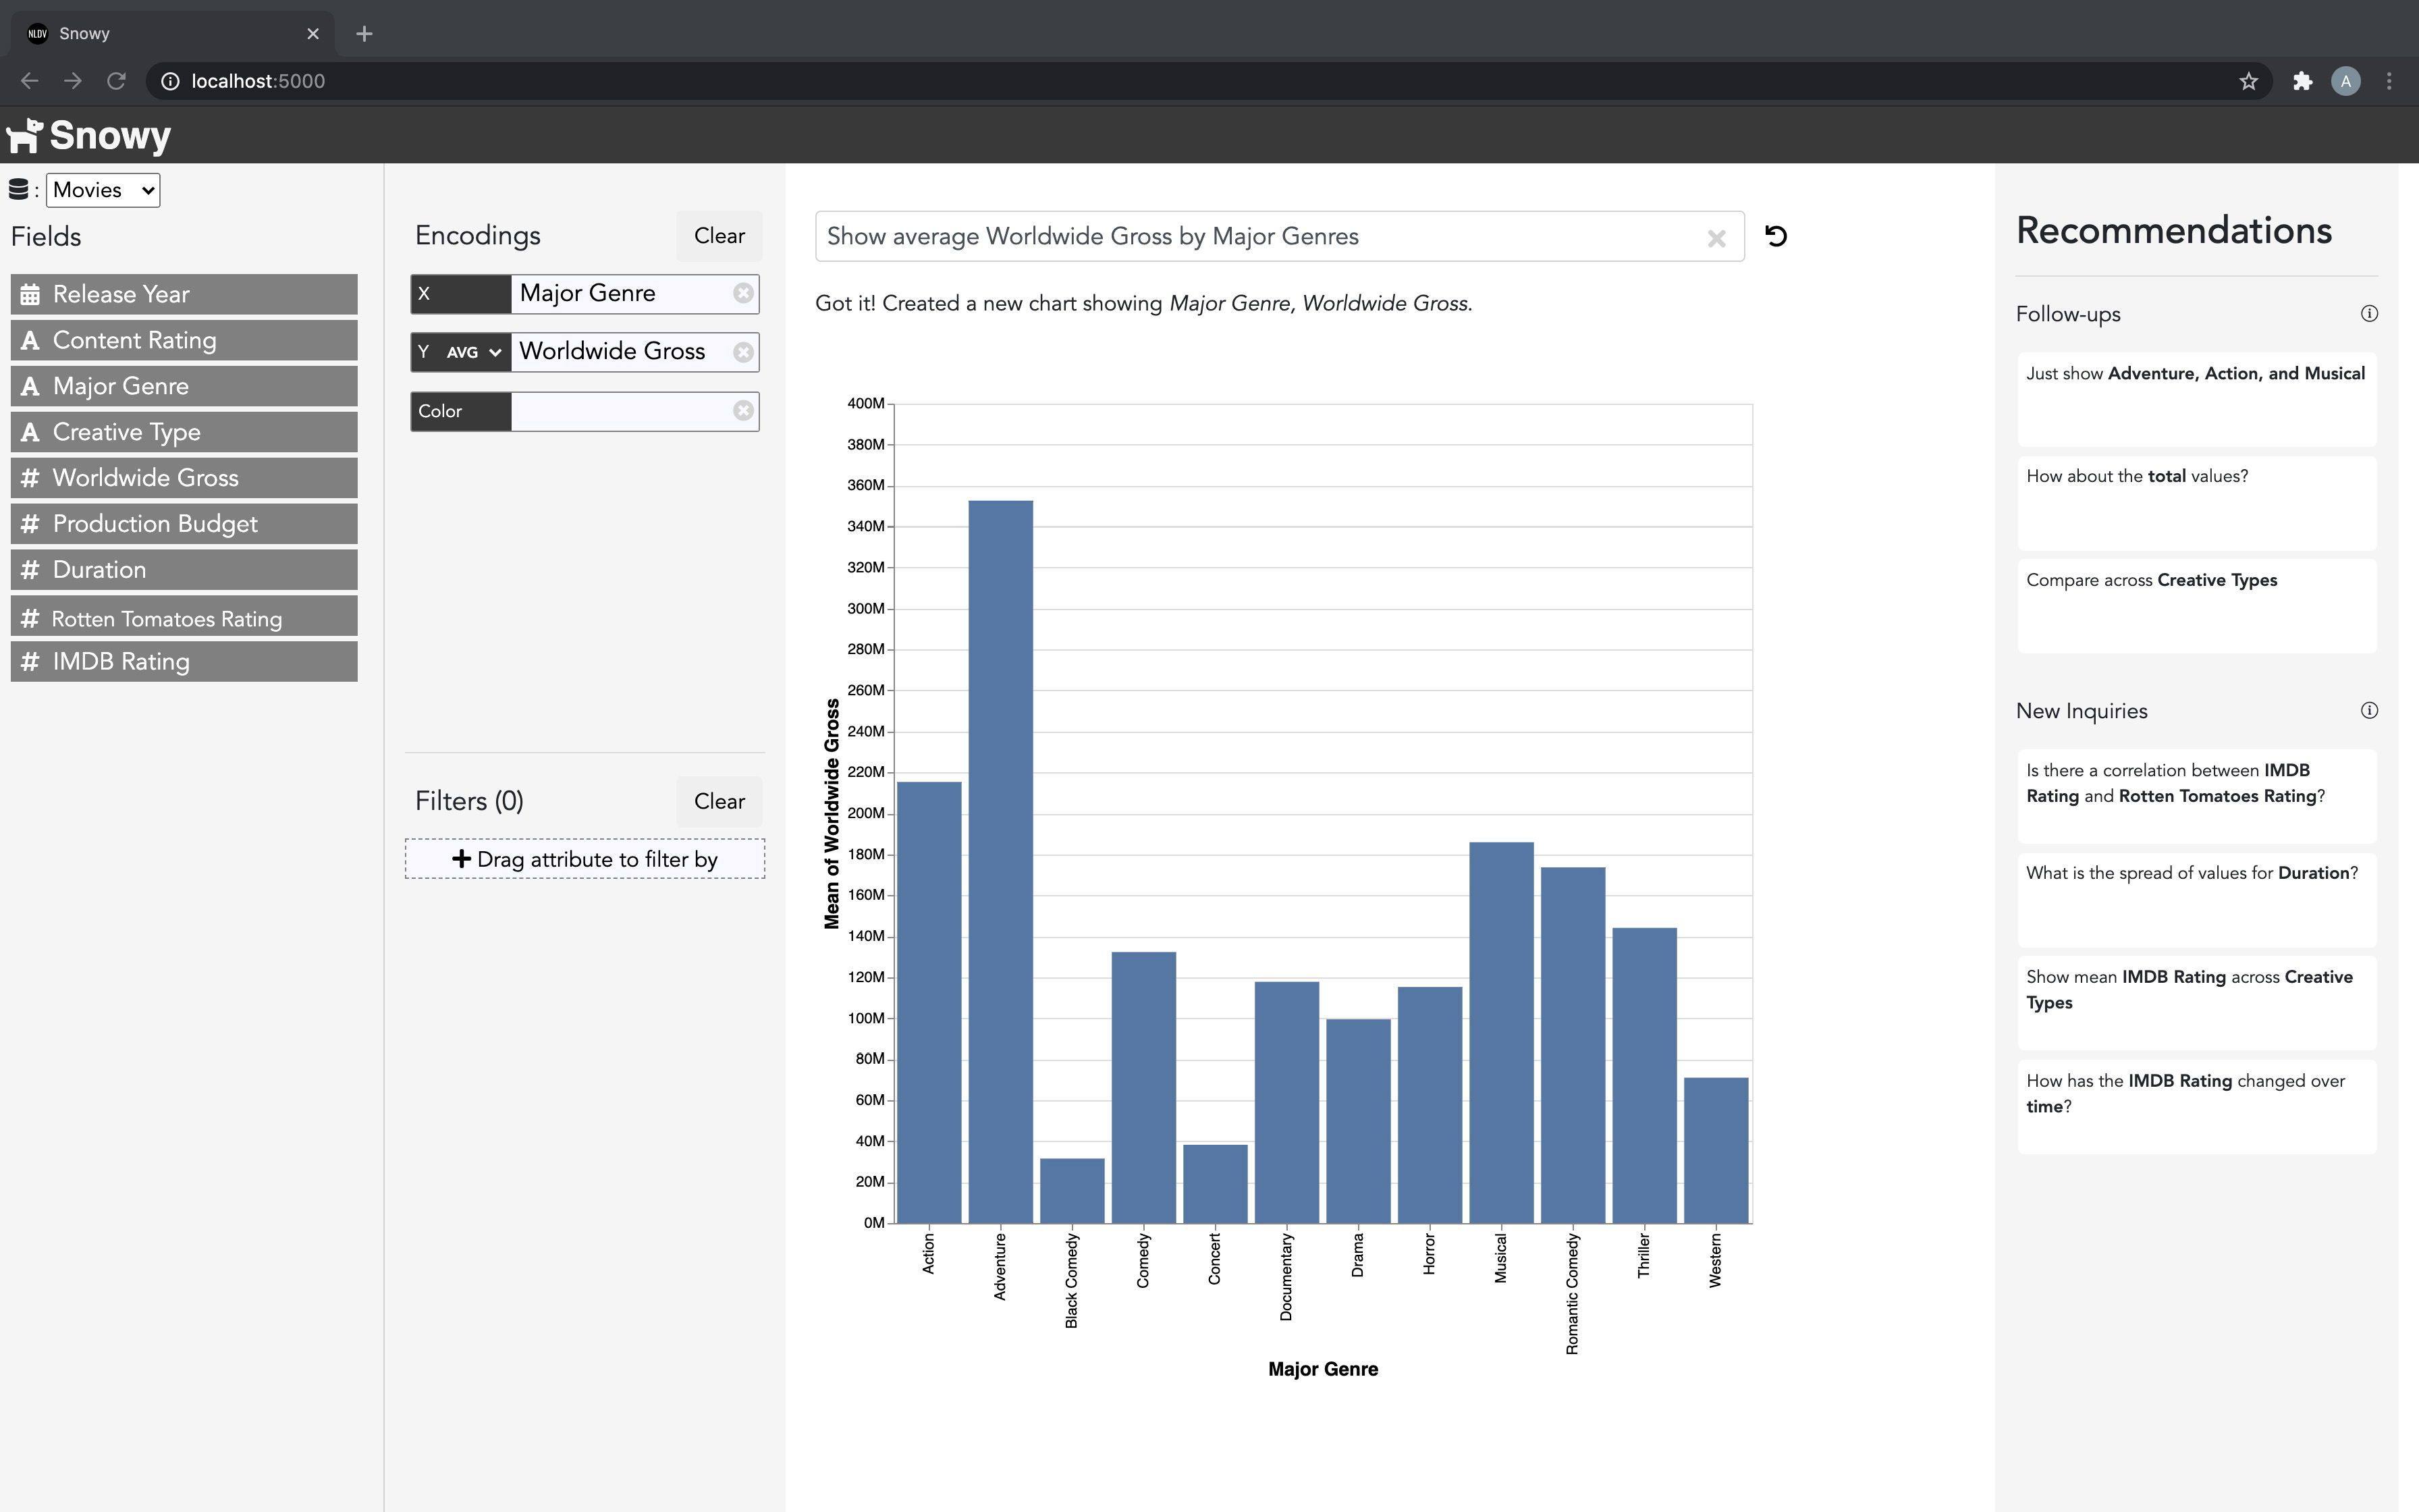
Task: Bookmark this page with star icon
Action: (2249, 81)
